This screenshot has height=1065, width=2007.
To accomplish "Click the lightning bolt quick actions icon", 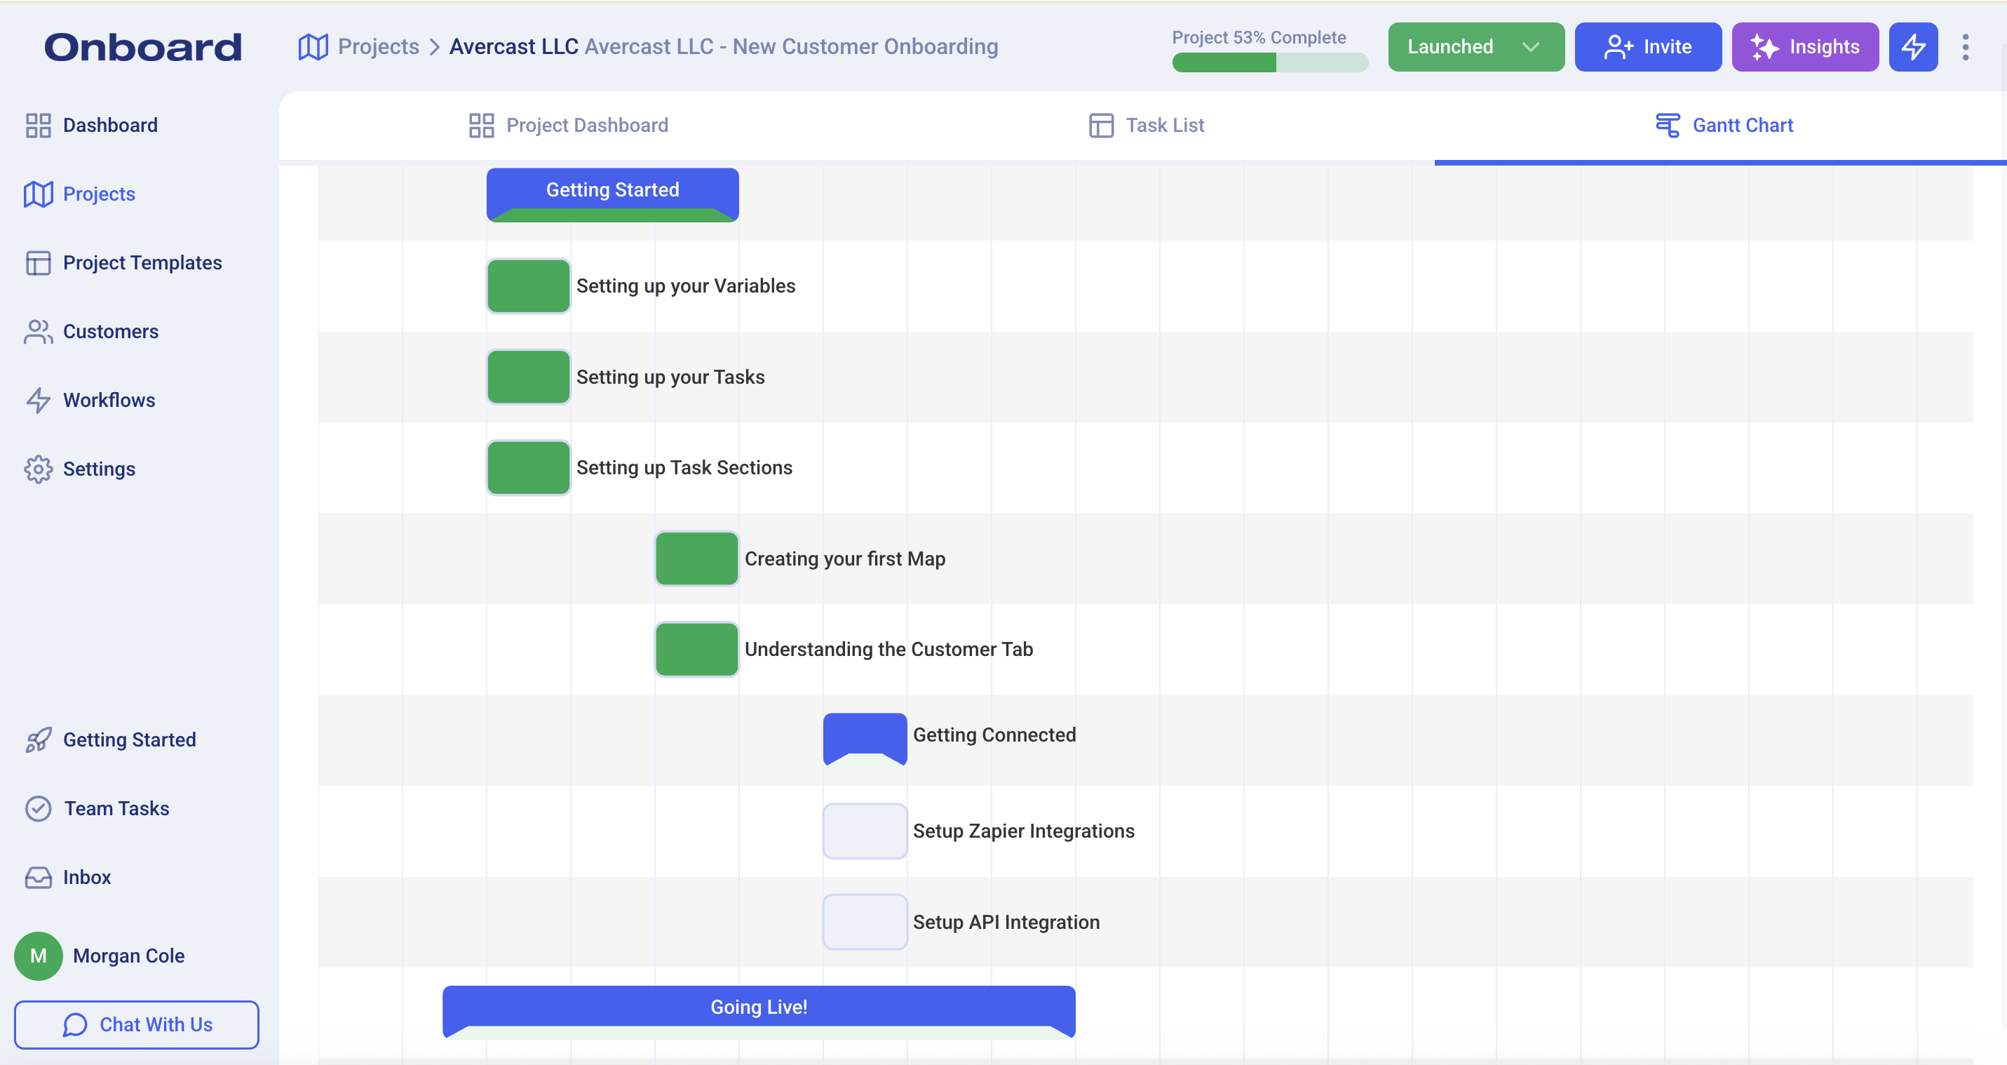I will pyautogui.click(x=1913, y=47).
